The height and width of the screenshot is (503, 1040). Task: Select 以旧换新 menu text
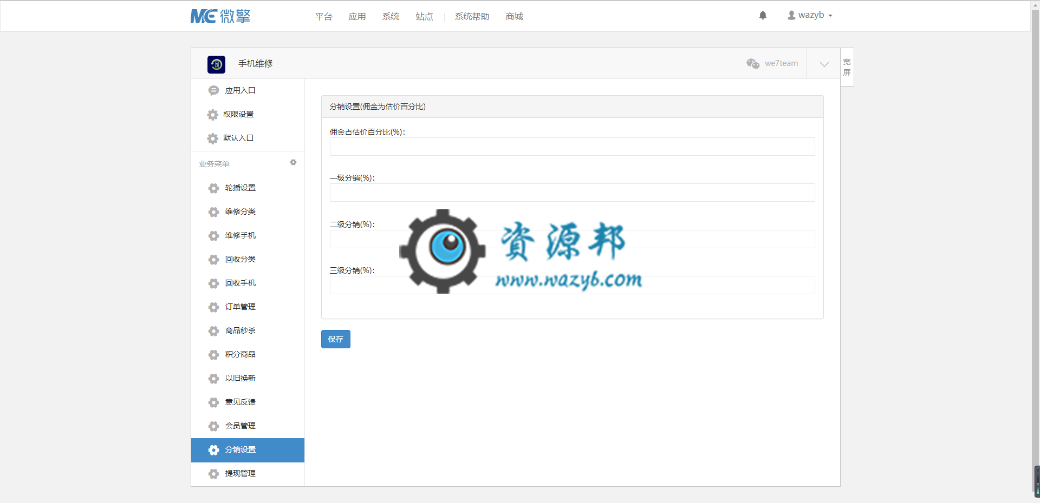click(240, 379)
